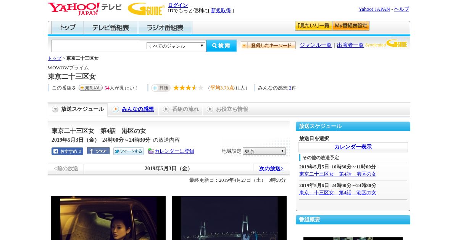
Task: Click the 評価 rating plus button
Action: [161, 88]
